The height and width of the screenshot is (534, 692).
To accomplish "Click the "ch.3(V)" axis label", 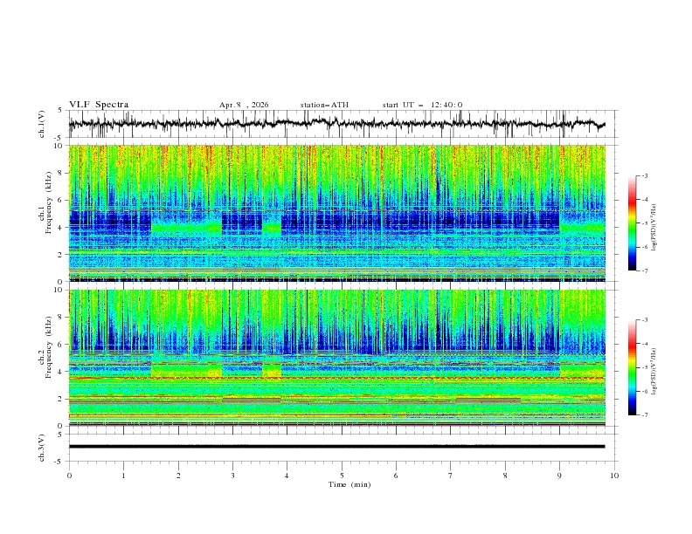I will coord(42,448).
